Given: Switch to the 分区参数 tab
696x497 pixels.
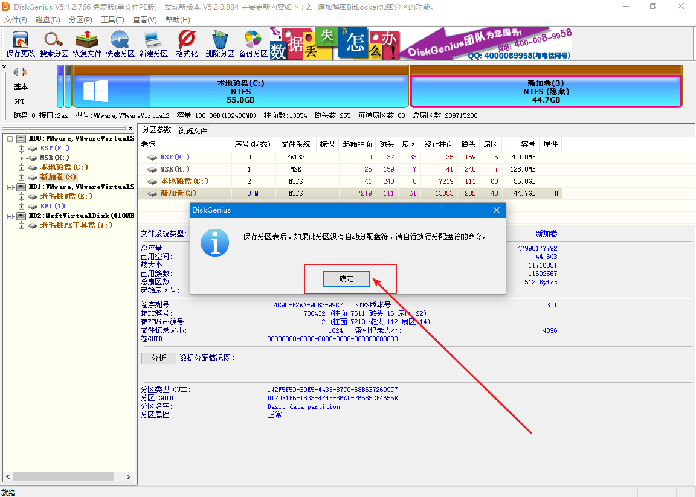Looking at the screenshot, I should (x=156, y=130).
